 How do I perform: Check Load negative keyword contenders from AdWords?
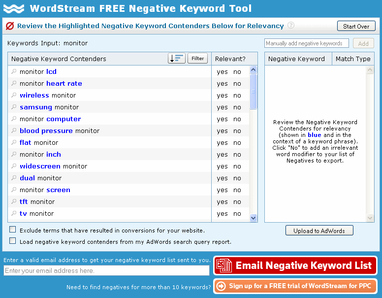pyautogui.click(x=12, y=241)
